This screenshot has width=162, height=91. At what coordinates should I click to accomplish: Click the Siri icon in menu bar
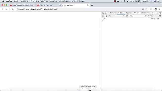(x=155, y=1)
